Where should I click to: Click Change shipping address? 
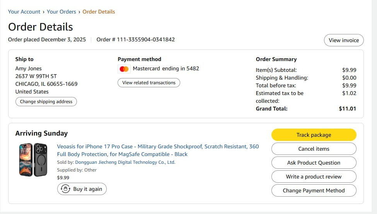[46, 102]
